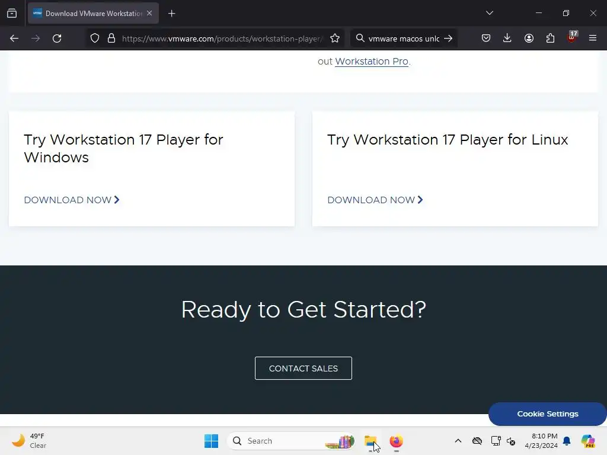Bookmark this page with the star
Image resolution: width=607 pixels, height=455 pixels.
pyautogui.click(x=335, y=39)
